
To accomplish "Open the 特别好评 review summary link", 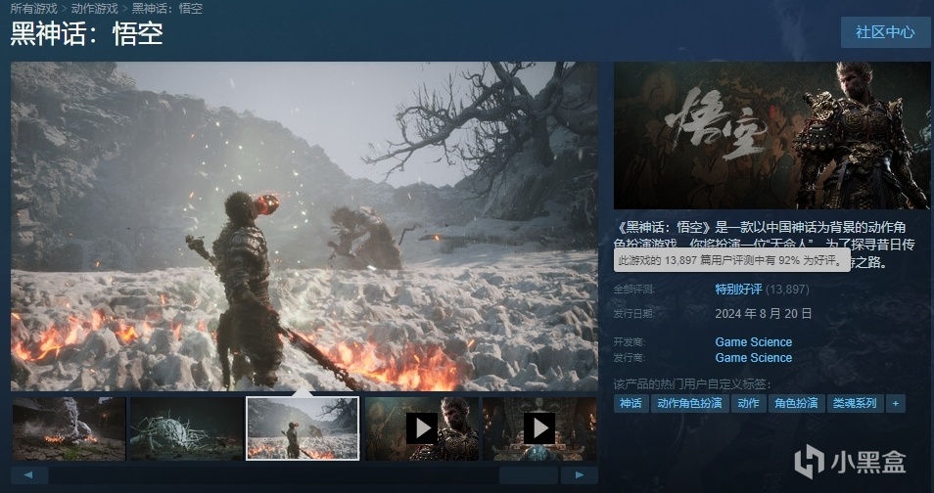I will coord(738,290).
